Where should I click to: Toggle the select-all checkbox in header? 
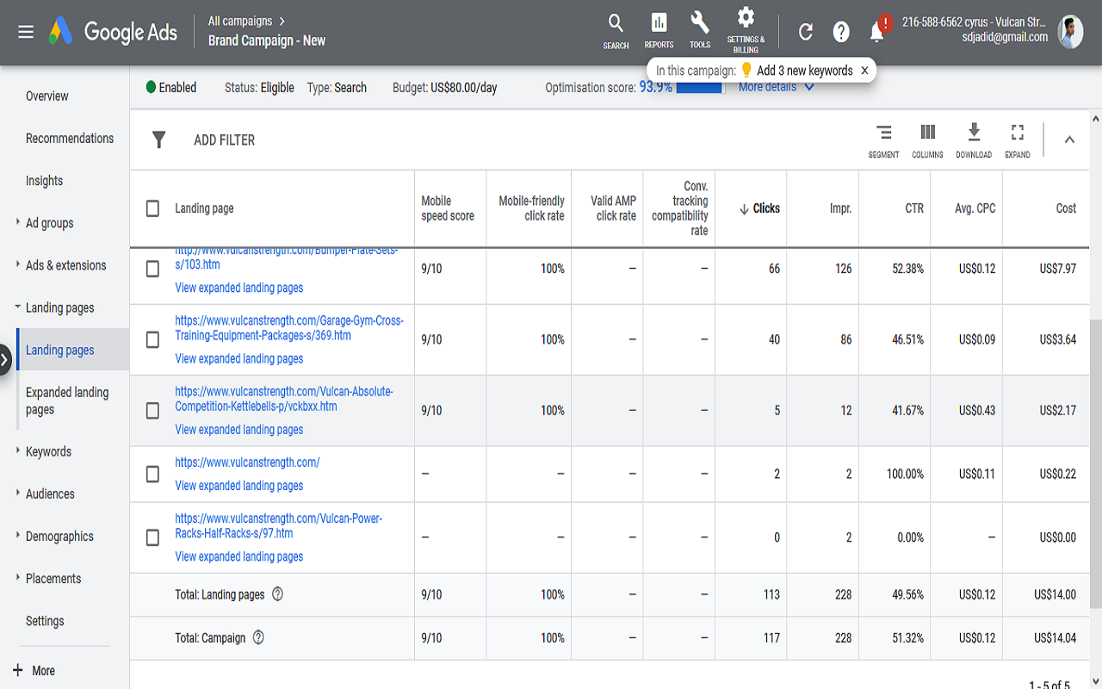click(x=152, y=208)
